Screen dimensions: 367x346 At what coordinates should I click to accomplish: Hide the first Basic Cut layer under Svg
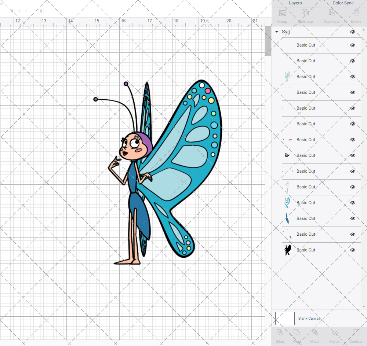[353, 45]
